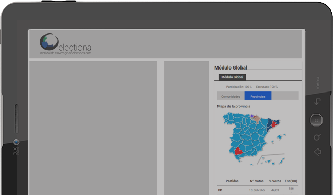Click the 3.X zoom camera lens
This screenshot has height=195, width=333.
pos(16,142)
